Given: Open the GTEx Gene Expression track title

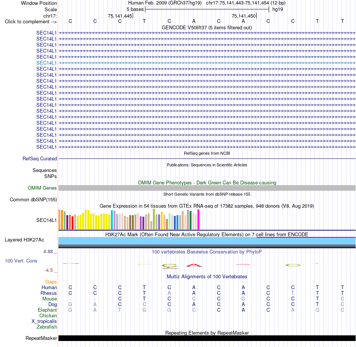Looking at the screenshot, I should [207, 206].
